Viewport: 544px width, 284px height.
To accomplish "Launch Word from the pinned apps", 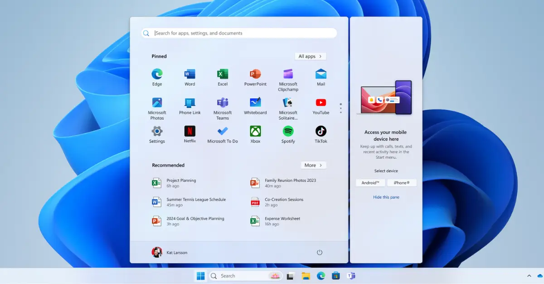I will click(189, 74).
